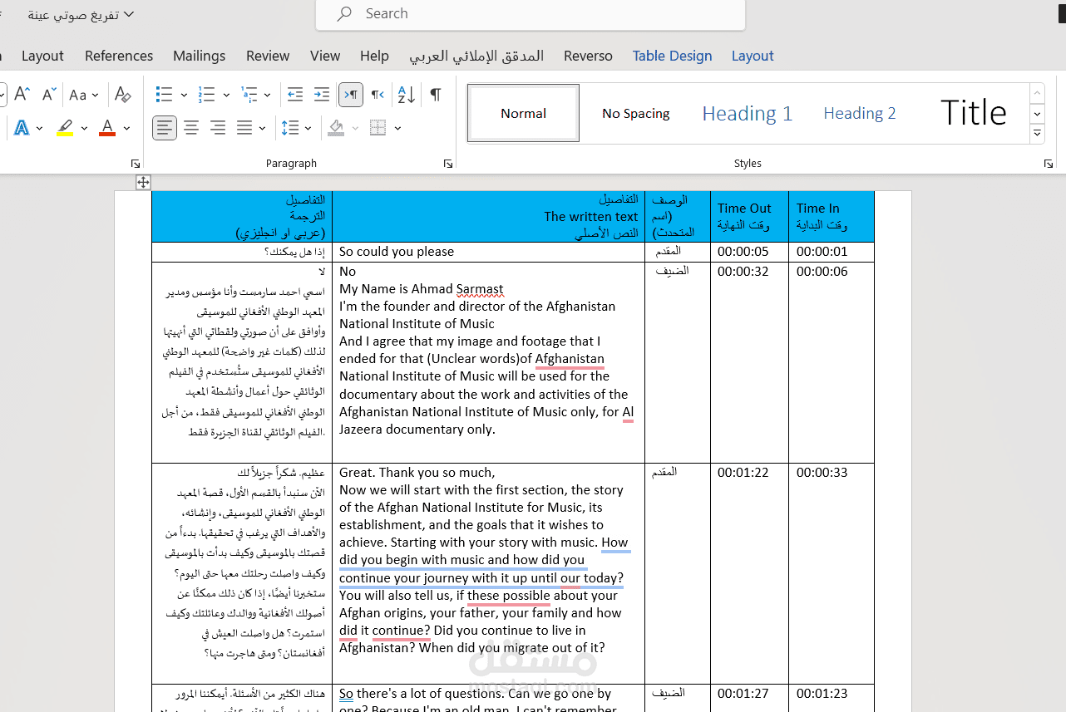This screenshot has width=1066, height=712.
Task: Switch to the Mailings tab
Action: click(x=199, y=56)
